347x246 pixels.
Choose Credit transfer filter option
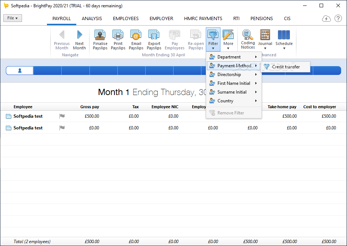point(285,67)
